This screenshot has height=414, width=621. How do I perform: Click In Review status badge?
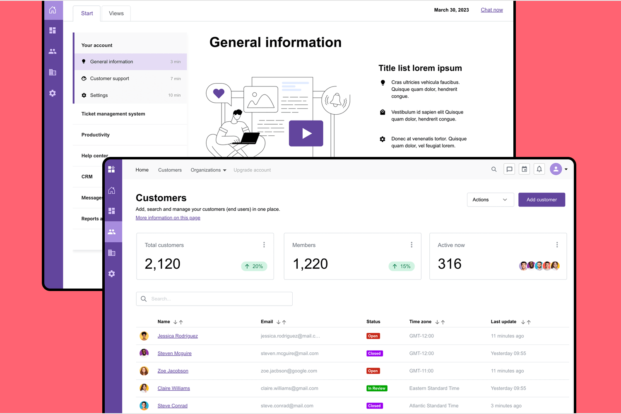tap(377, 388)
